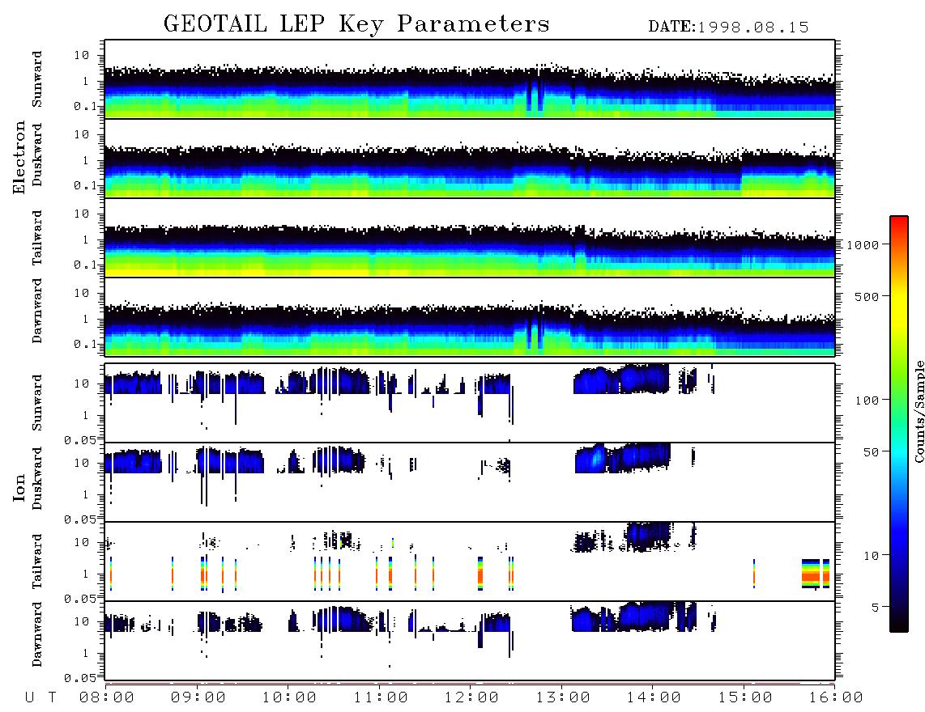The image size is (925, 712).
Task: Click the Ion Duskward panel label
Action: 37,478
